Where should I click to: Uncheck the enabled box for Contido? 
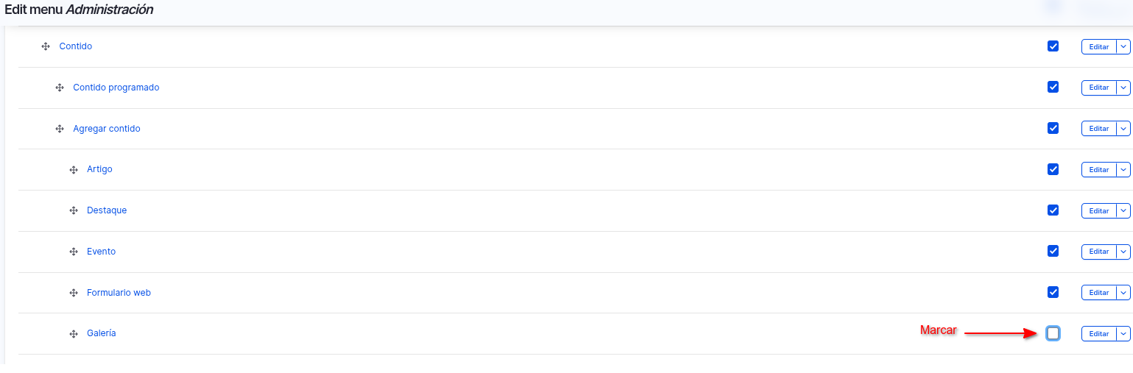coord(1053,46)
